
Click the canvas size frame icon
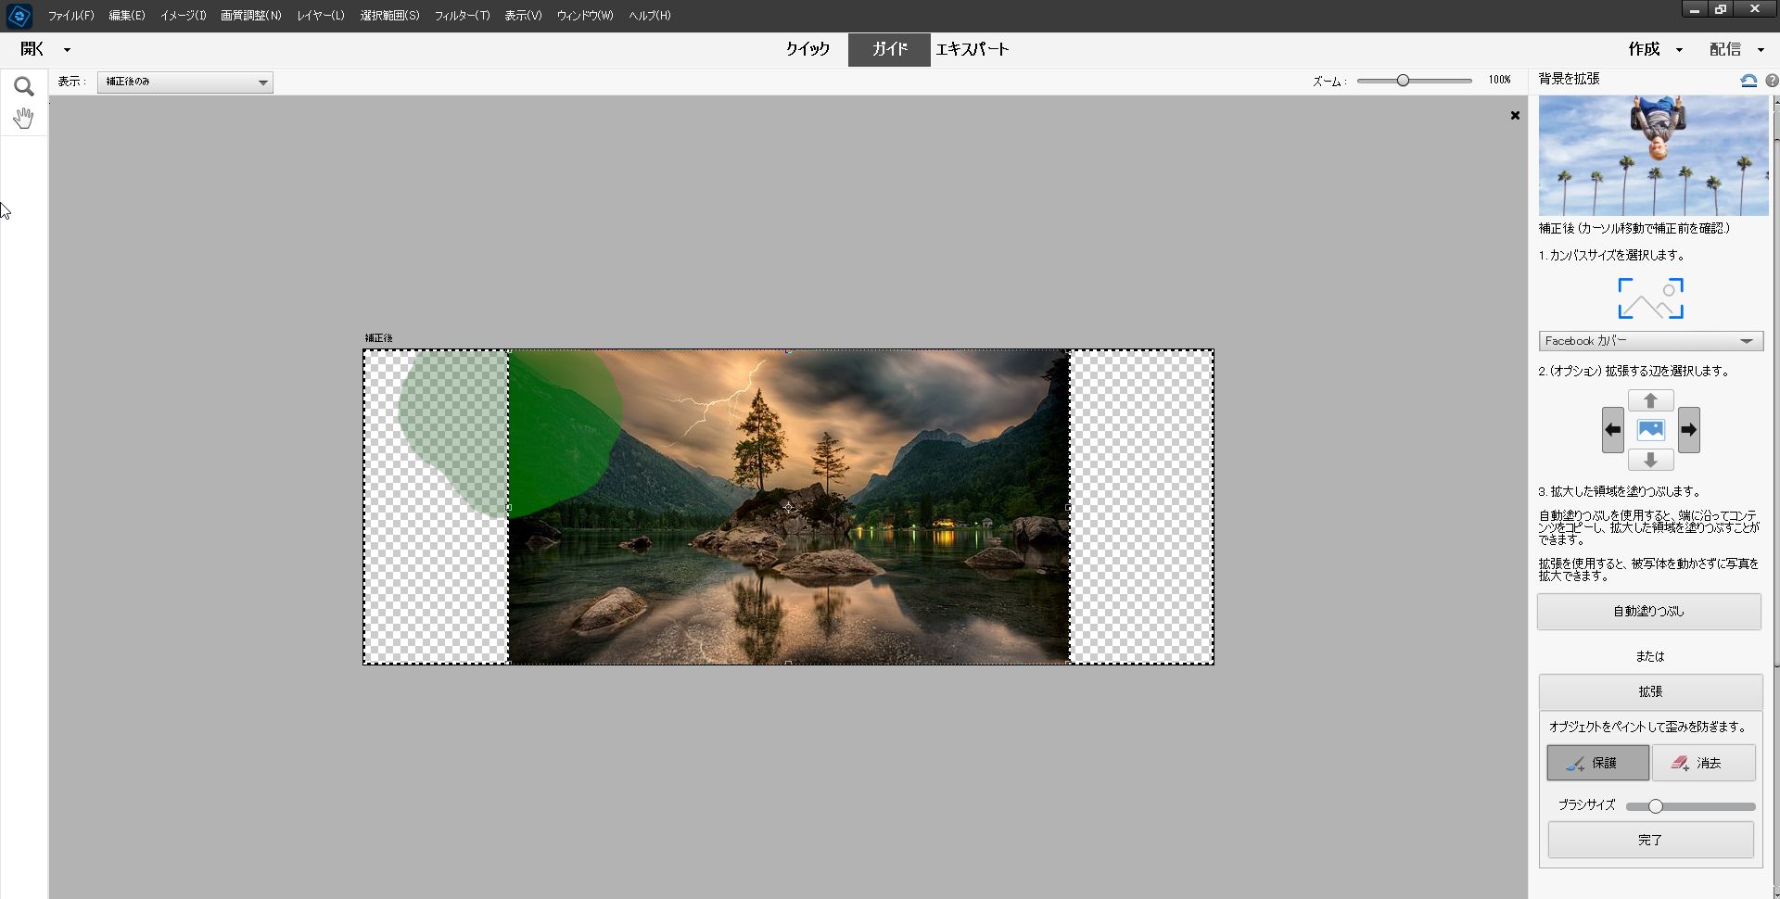1650,298
